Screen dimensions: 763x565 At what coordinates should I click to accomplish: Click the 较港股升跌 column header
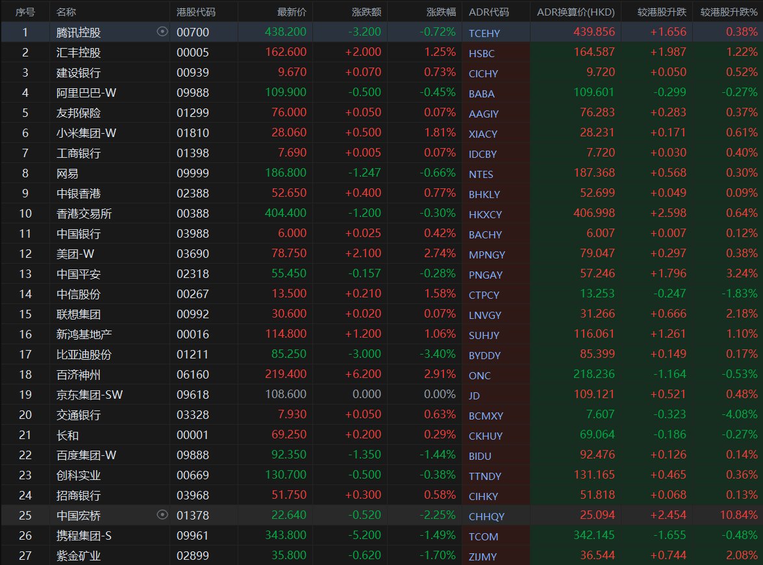[x=662, y=12]
